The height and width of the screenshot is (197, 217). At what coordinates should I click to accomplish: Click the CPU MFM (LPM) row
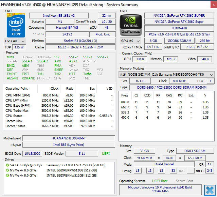(59, 95)
